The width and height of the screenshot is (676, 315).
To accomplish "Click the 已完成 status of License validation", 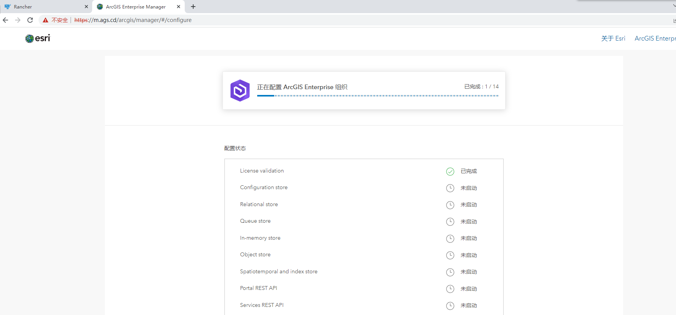I will click(469, 171).
